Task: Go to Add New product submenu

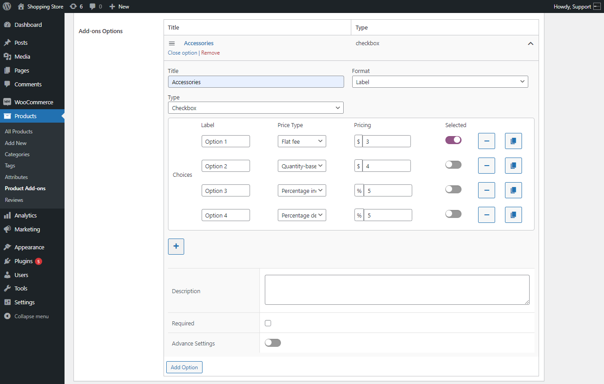Action: click(16, 143)
